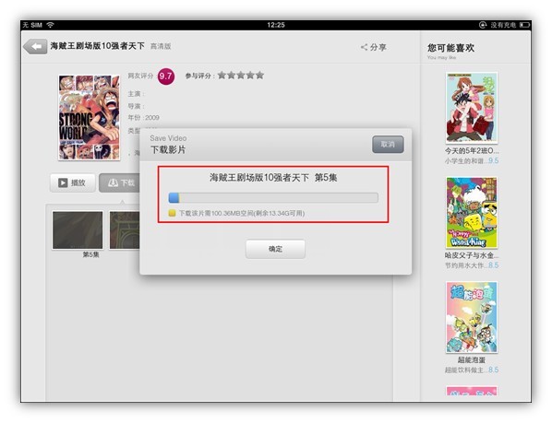This screenshot has width=552, height=423.
Task: Open the 第5集 episode thumbnail
Action: (x=78, y=230)
